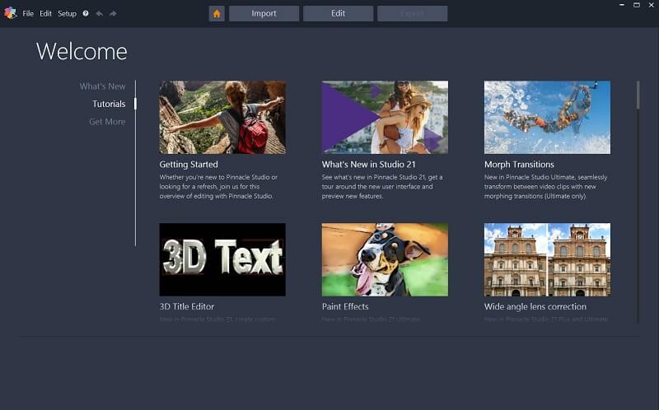This screenshot has width=659, height=410.
Task: Click the What's New in Studio 21 title
Action: click(368, 165)
